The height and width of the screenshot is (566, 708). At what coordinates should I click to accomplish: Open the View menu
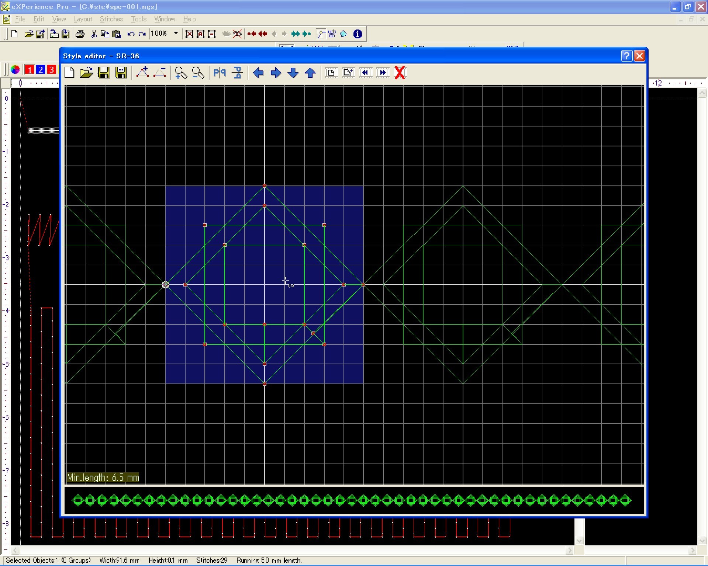click(59, 19)
